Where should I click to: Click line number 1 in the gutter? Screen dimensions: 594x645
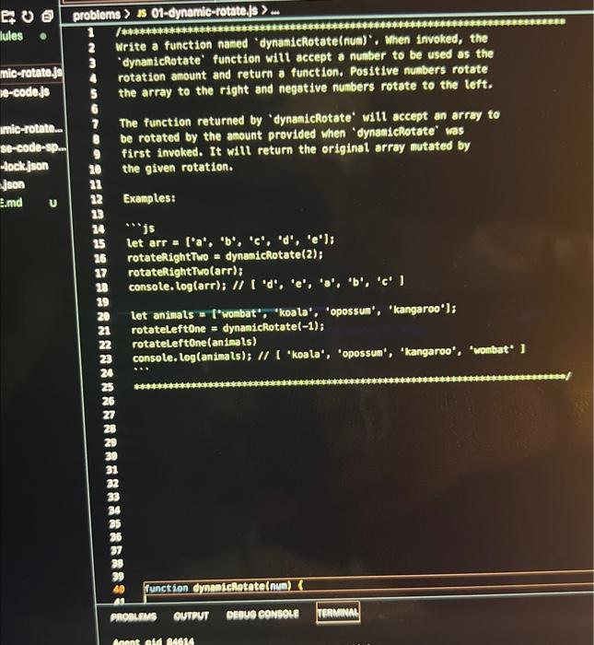(91, 32)
